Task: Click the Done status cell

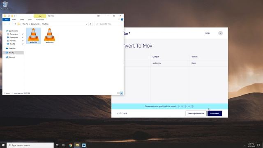Action: (x=194, y=63)
